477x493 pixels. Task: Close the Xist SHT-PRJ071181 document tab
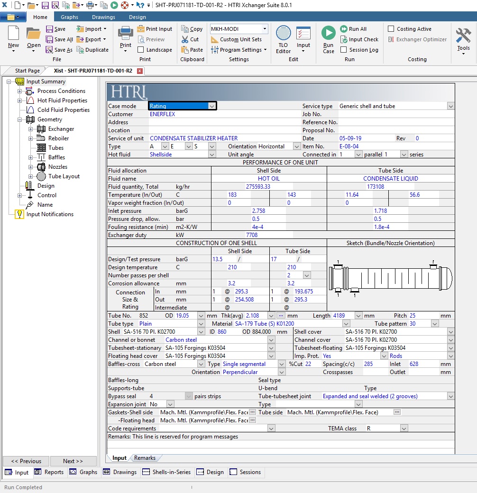(139, 71)
